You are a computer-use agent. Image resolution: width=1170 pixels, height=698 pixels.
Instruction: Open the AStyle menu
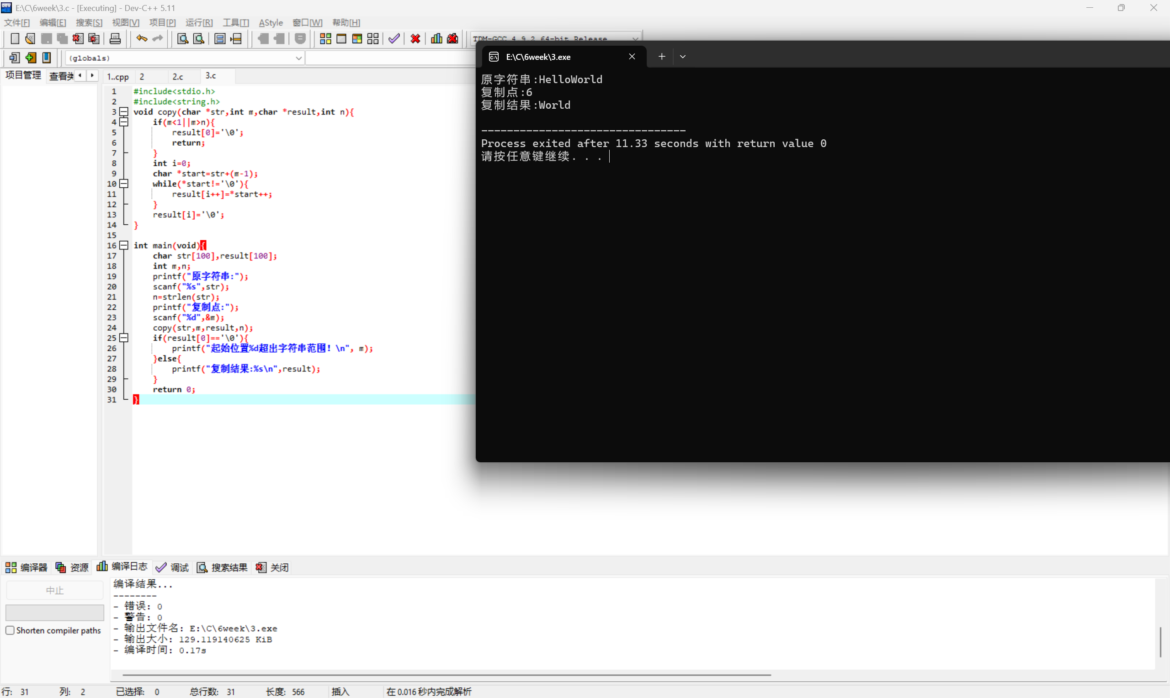click(271, 22)
